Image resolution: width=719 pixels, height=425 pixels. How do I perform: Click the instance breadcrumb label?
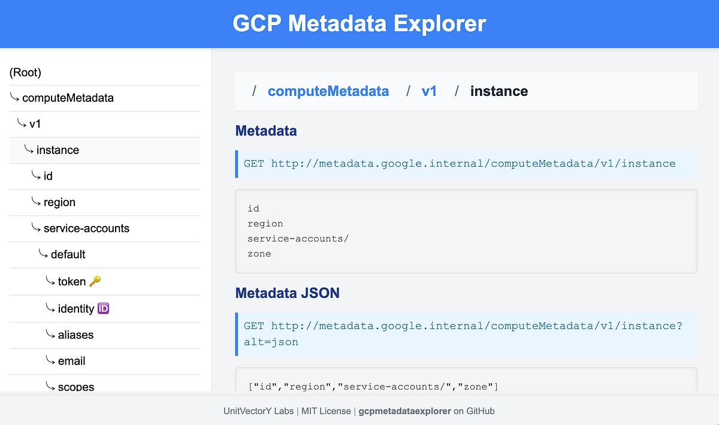[499, 91]
